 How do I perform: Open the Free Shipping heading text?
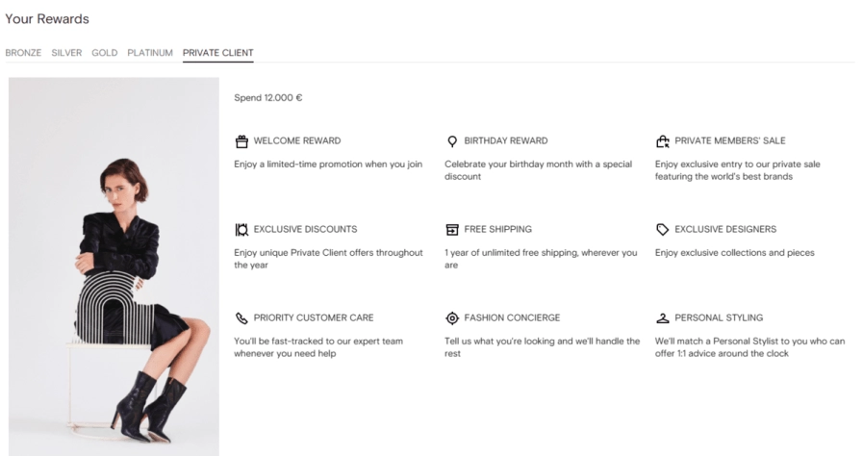pos(497,230)
